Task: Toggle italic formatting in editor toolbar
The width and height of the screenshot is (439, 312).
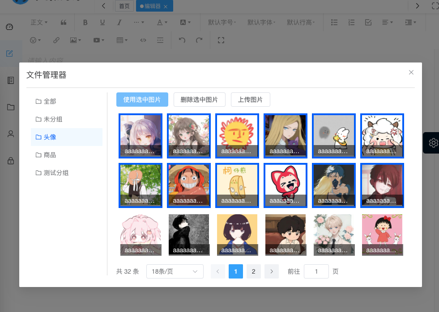Action: [119, 22]
